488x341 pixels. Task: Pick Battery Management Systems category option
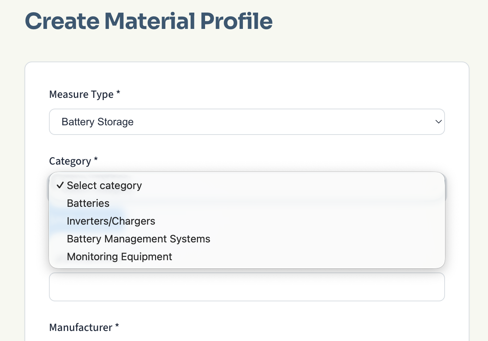click(x=138, y=239)
